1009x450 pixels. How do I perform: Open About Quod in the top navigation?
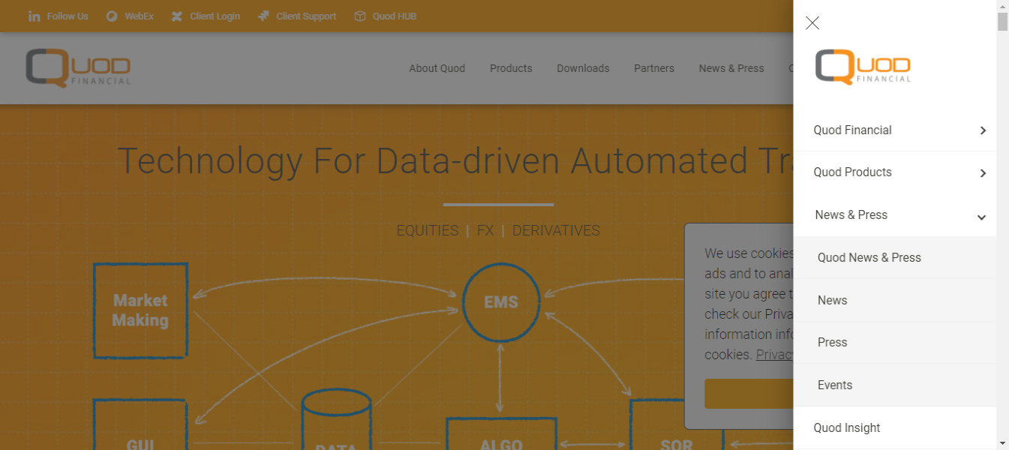[437, 68]
